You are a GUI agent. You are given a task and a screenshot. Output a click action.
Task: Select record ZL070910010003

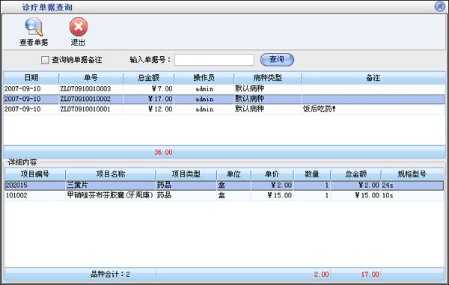coord(224,89)
